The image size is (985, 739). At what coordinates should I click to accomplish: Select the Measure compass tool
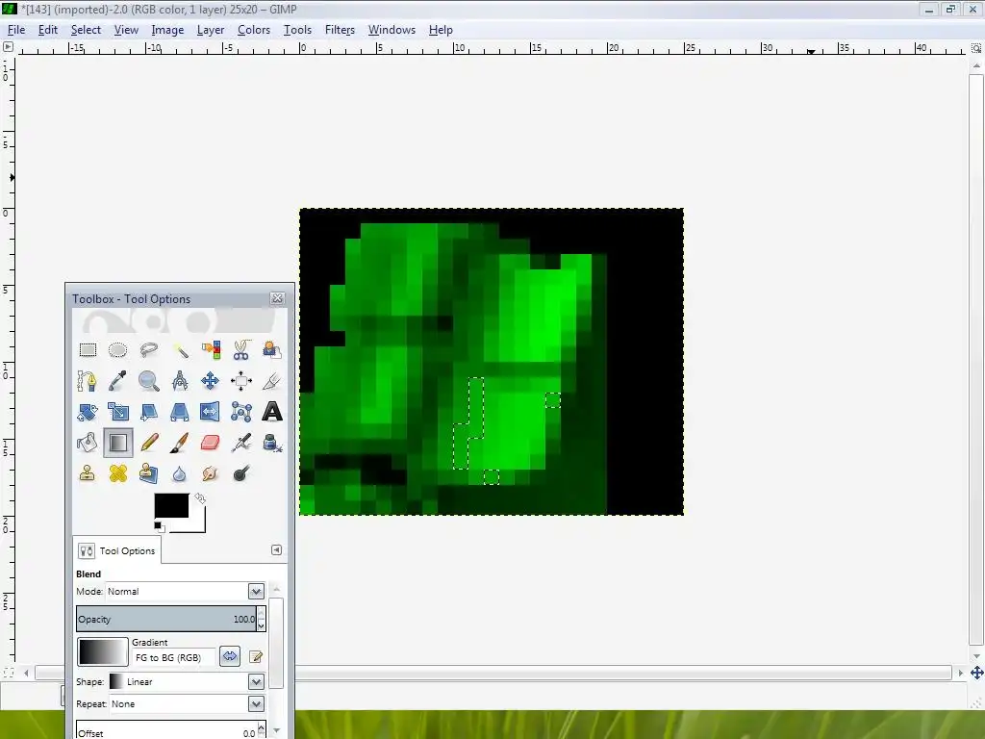(180, 381)
